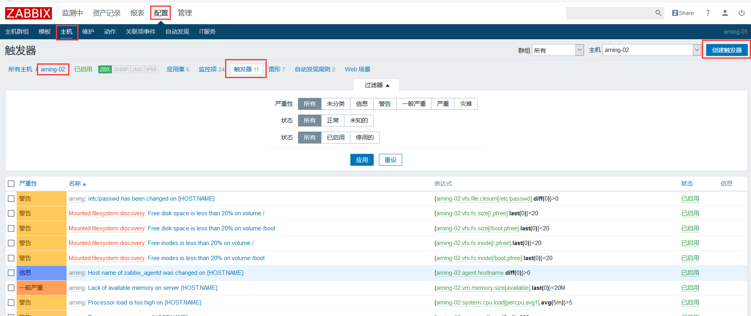Open the Administration menu
The height and width of the screenshot is (316, 751).
[x=185, y=13]
